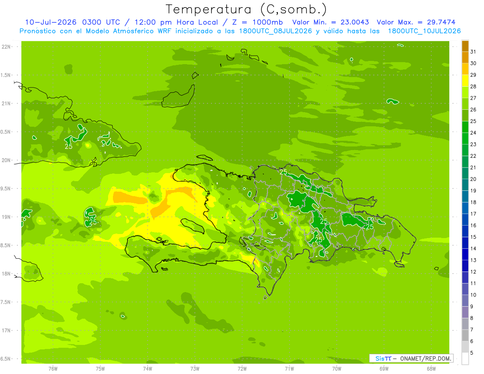The image size is (484, 374).
Task: Click latitude axis label "22N"
Action: pos(7,47)
